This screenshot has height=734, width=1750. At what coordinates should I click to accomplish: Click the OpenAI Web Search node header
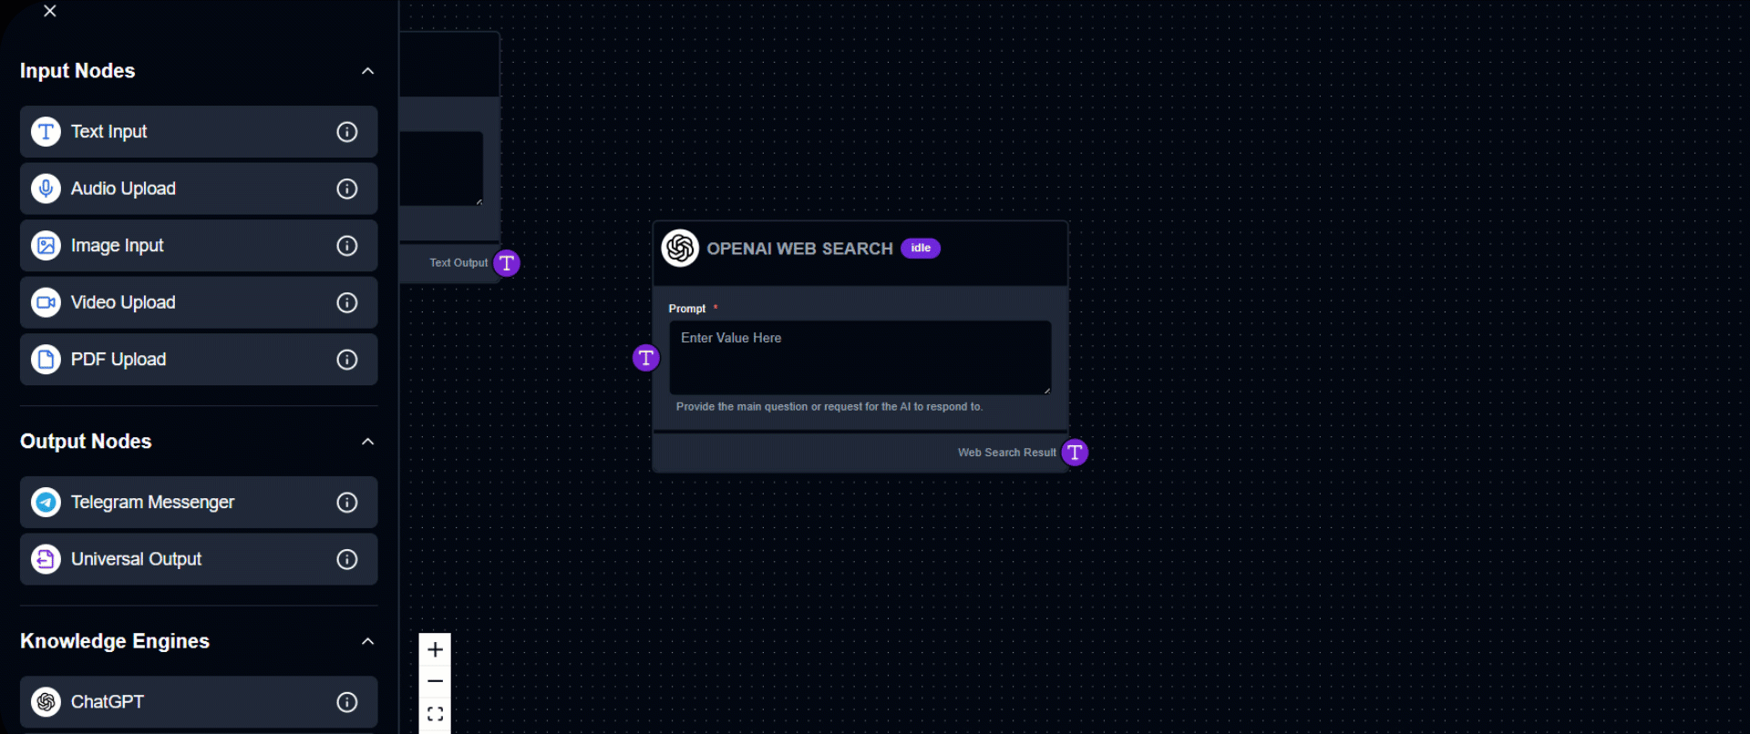click(x=799, y=249)
